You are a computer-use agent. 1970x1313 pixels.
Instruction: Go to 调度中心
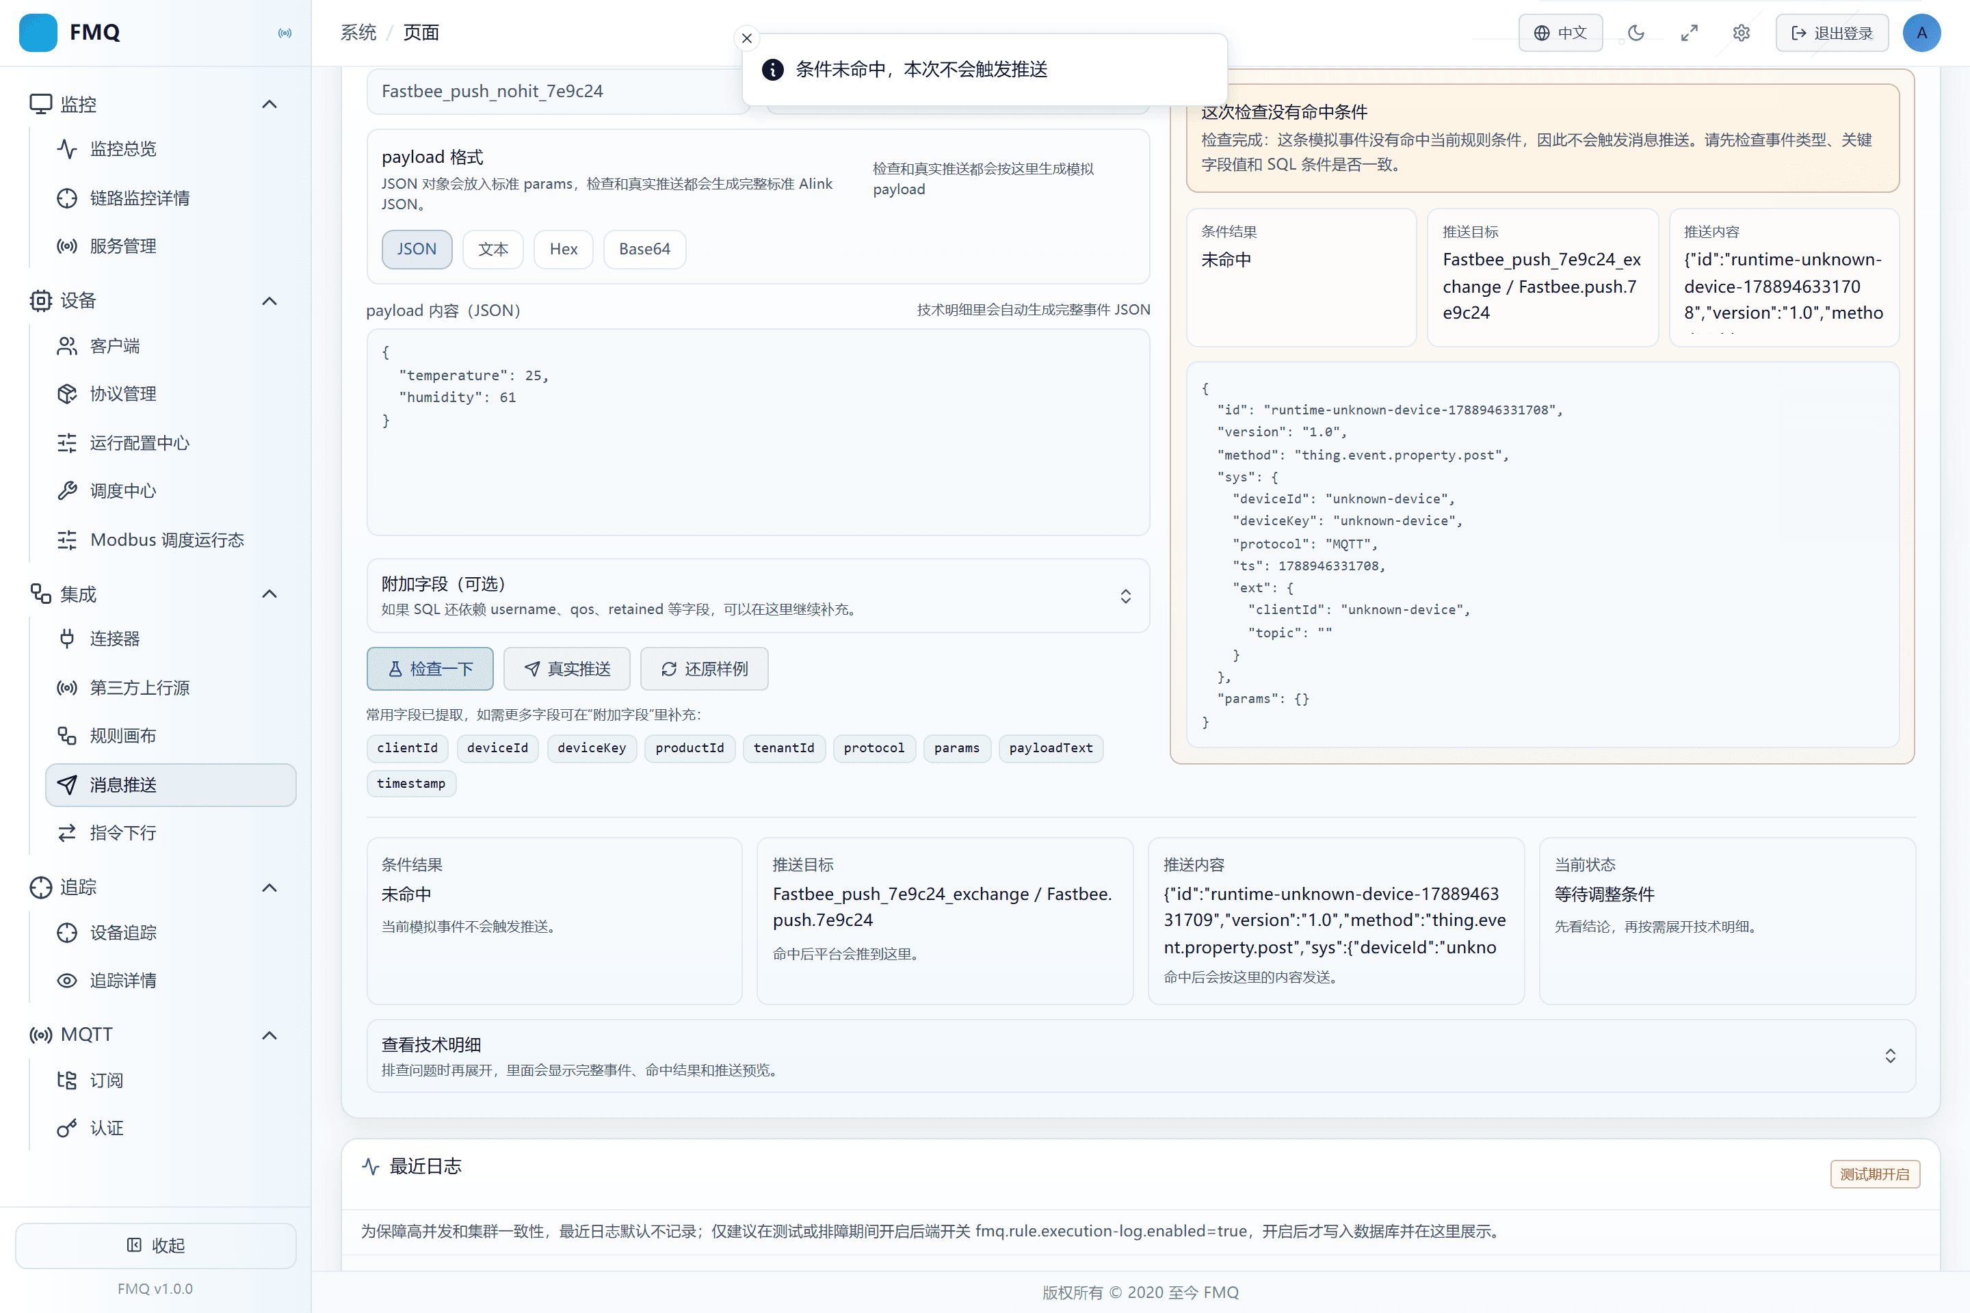pyautogui.click(x=171, y=491)
